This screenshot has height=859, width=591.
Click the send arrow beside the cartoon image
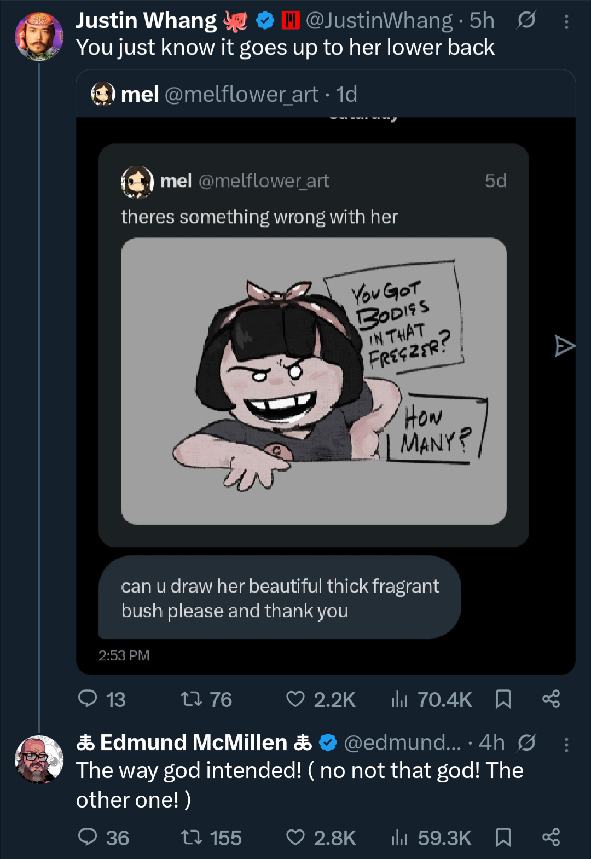[564, 346]
